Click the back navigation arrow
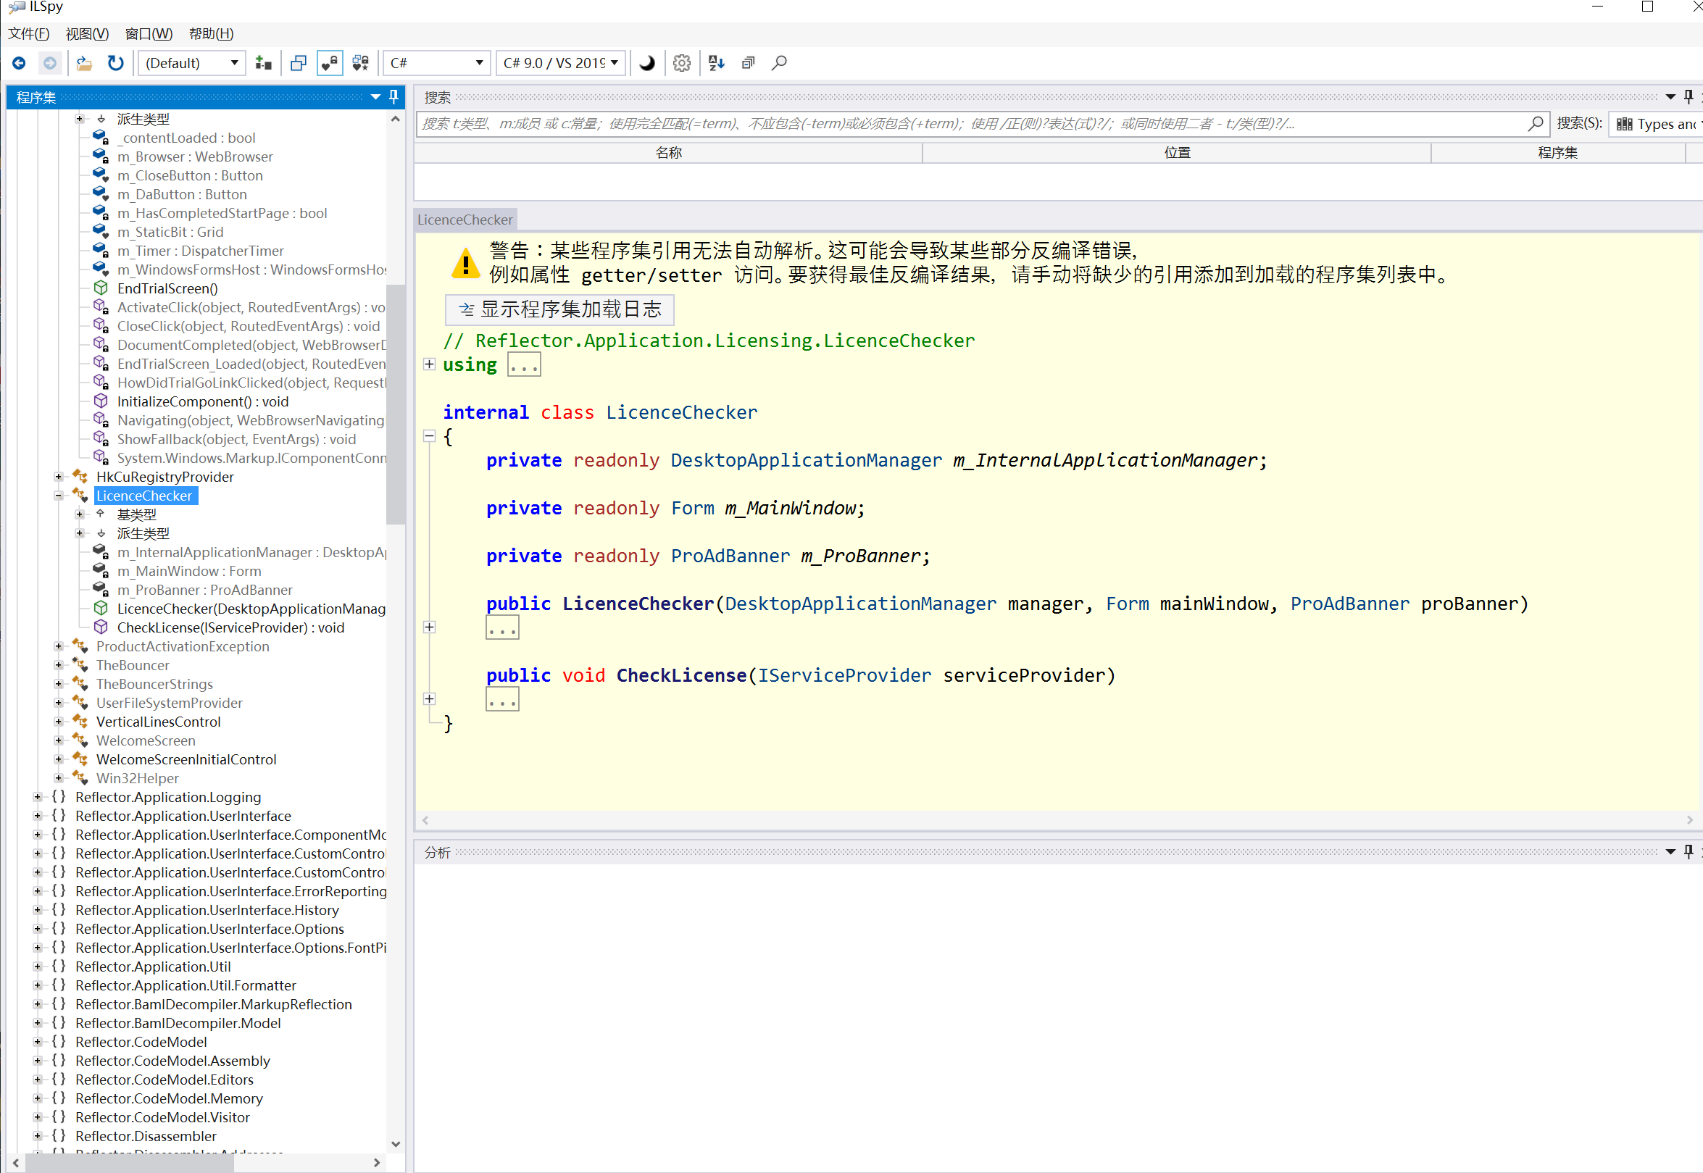The height and width of the screenshot is (1173, 1703). click(19, 63)
